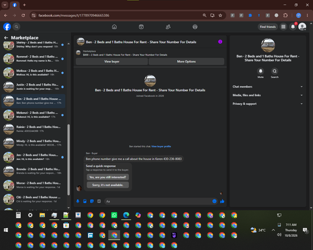Click the More Options button

187,61
